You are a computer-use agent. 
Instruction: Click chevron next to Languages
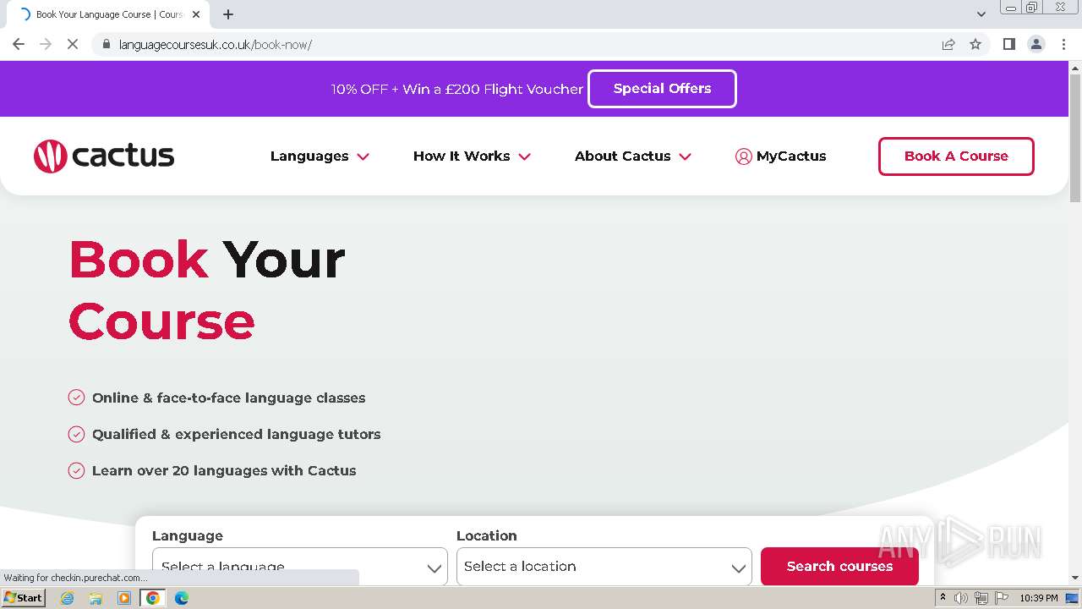click(x=363, y=157)
